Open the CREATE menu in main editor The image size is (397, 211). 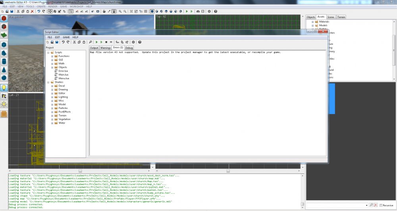(x=41, y=7)
